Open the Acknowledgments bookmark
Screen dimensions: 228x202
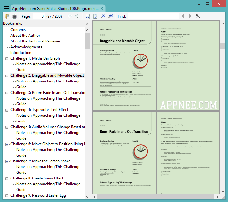(x=26, y=47)
